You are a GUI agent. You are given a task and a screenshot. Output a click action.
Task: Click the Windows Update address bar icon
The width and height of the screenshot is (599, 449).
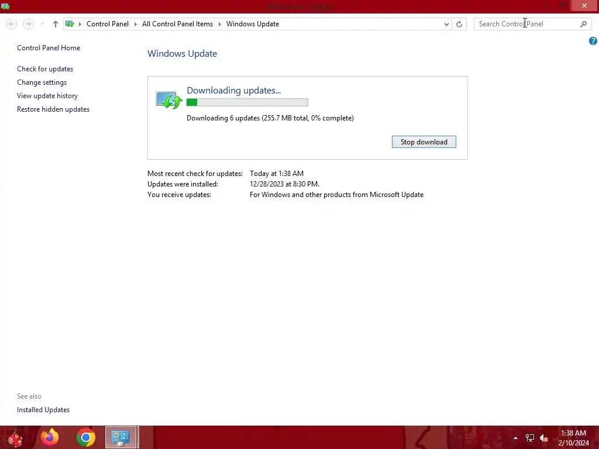click(x=70, y=23)
